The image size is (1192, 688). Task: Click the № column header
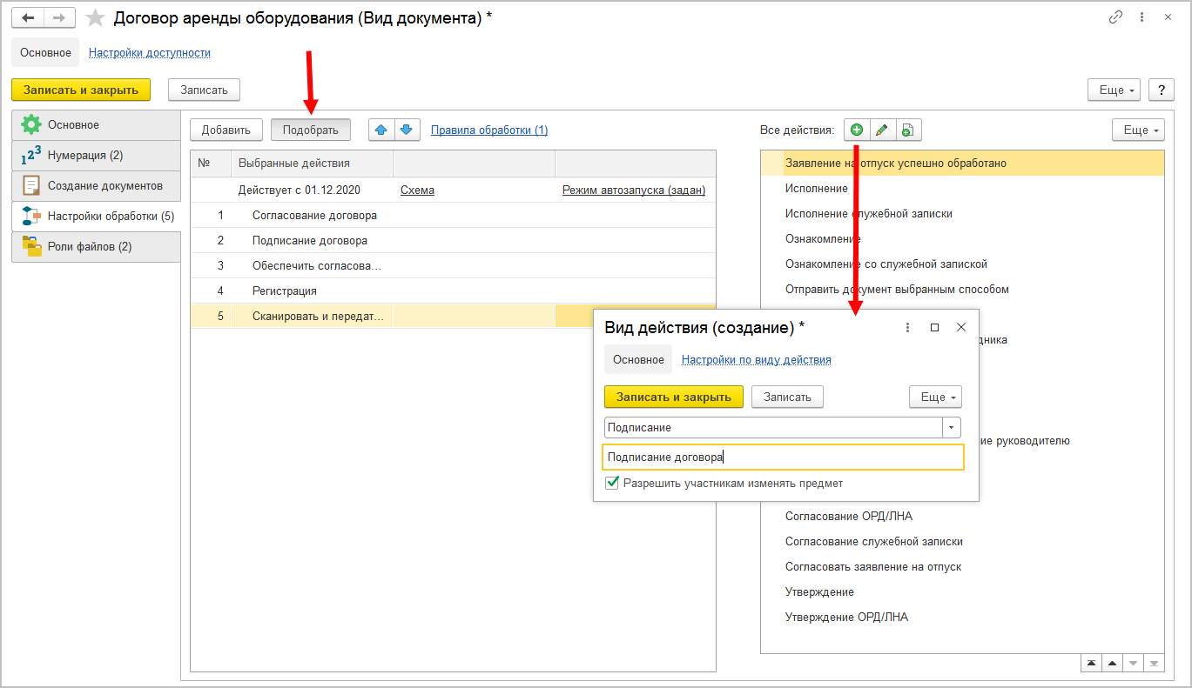pos(211,164)
